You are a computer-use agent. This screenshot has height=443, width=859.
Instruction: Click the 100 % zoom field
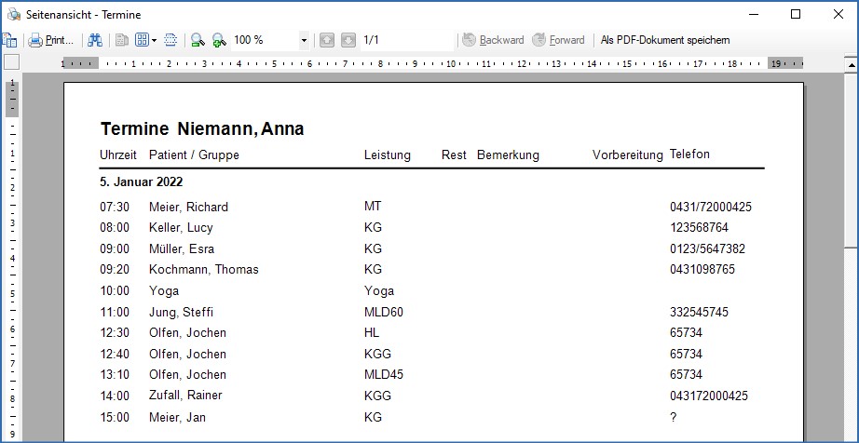point(265,40)
